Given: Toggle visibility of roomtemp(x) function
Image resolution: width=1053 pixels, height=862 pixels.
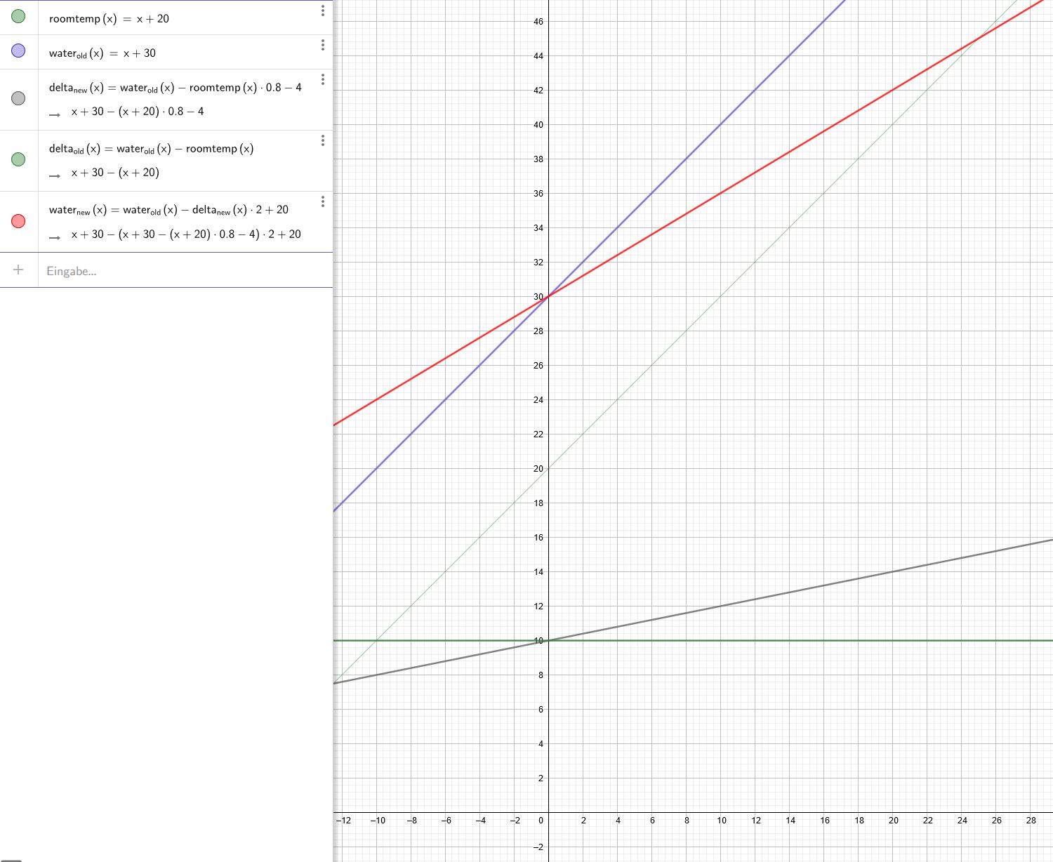Looking at the screenshot, I should [x=18, y=16].
